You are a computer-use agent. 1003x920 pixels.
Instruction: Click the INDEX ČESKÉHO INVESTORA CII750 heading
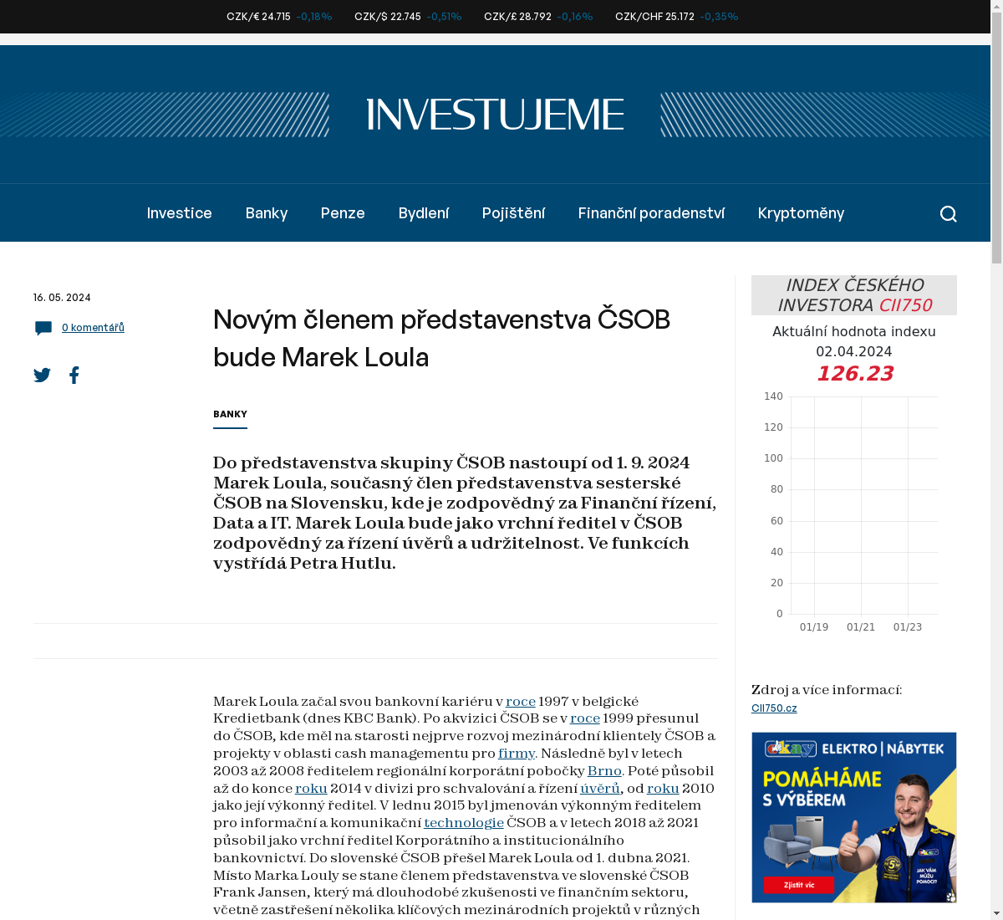click(854, 295)
